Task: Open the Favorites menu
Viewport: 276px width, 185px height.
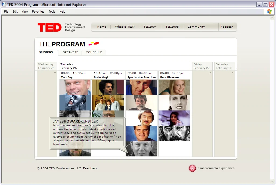Action: pyautogui.click(x=38, y=12)
